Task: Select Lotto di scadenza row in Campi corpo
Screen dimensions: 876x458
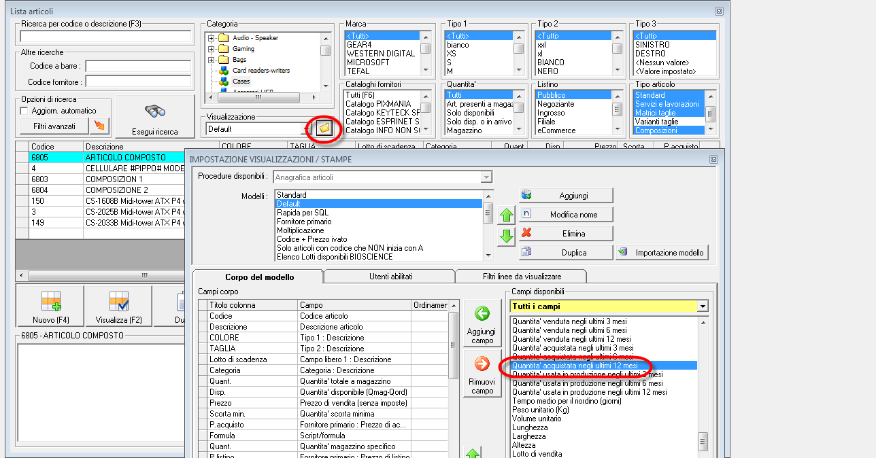Action: pyautogui.click(x=323, y=359)
